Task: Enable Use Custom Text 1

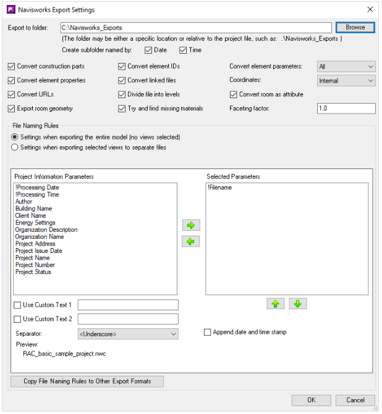Action: pos(17,305)
